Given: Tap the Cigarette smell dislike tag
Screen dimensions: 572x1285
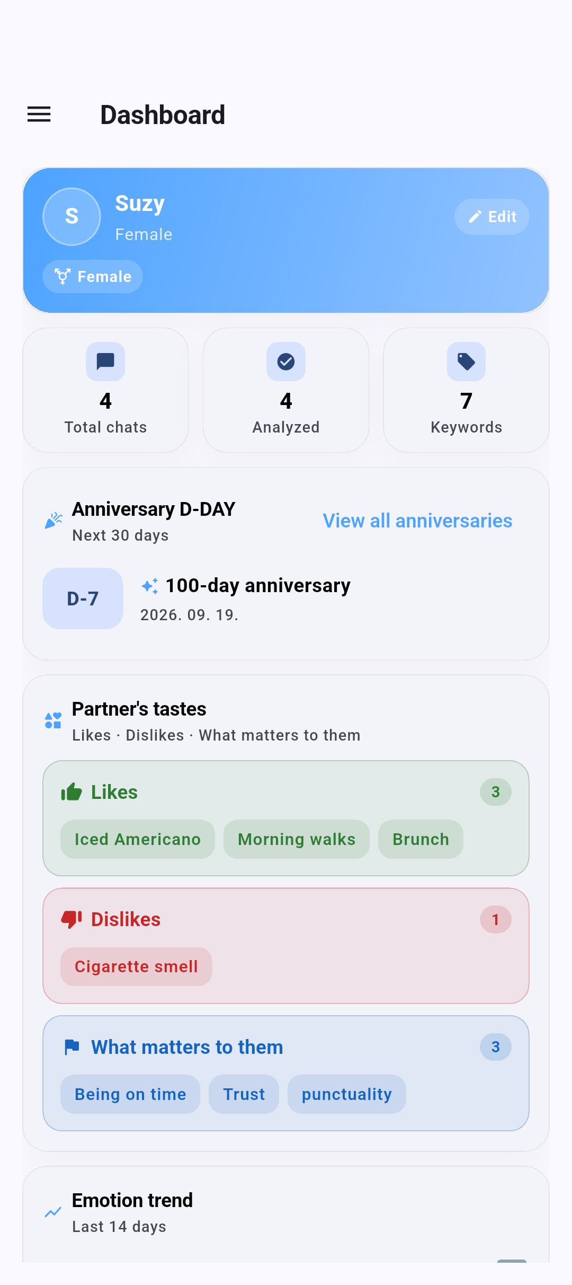Looking at the screenshot, I should pos(136,966).
